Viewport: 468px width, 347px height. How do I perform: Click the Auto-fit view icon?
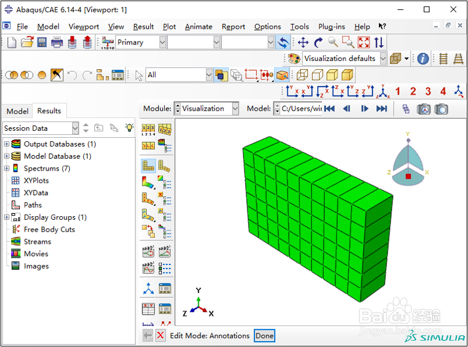(364, 42)
